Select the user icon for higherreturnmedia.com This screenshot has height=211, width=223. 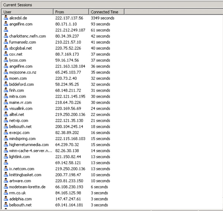6,144
